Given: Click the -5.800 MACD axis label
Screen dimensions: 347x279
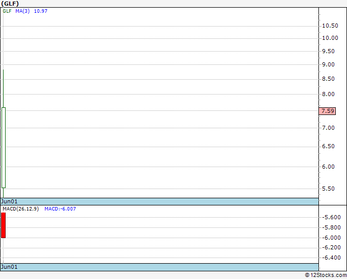Looking at the screenshot, I should (331, 227).
